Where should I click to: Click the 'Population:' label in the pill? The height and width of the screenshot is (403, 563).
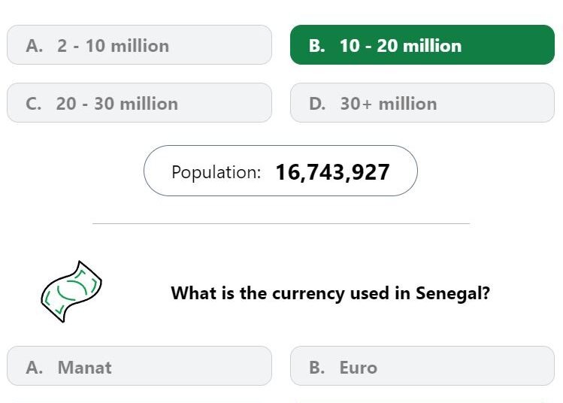coord(216,172)
